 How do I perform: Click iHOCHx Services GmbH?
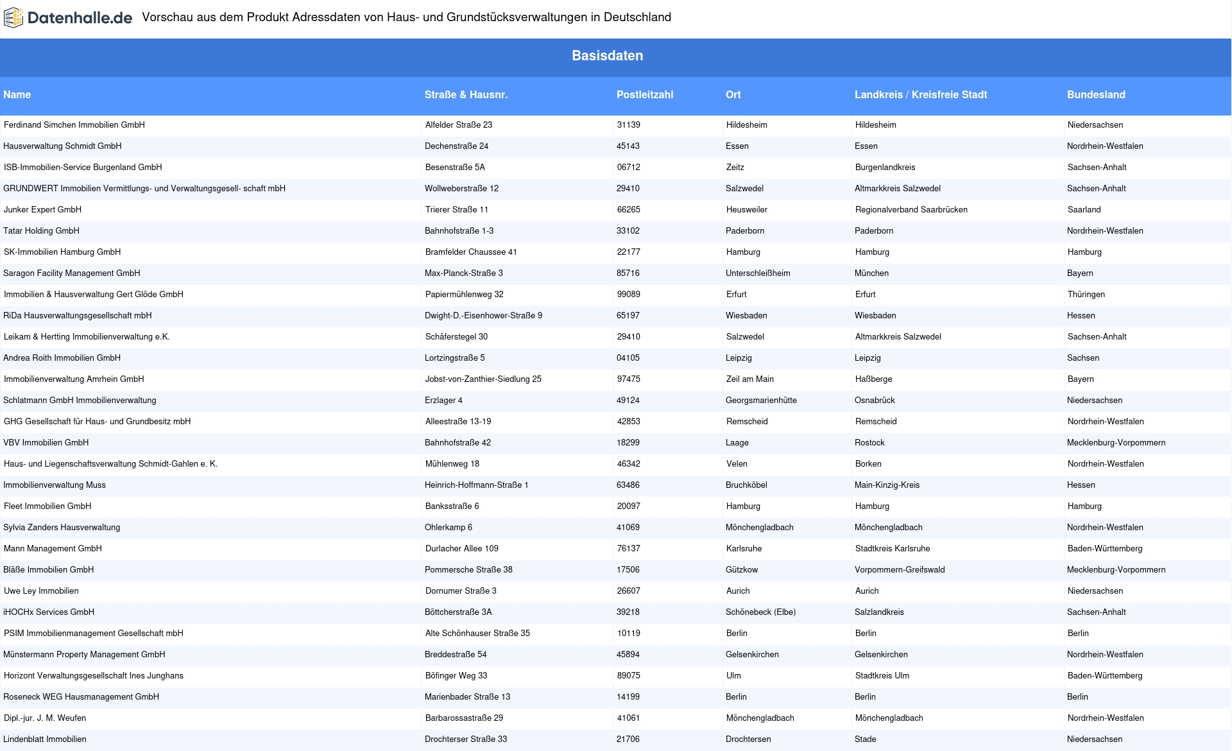[49, 612]
